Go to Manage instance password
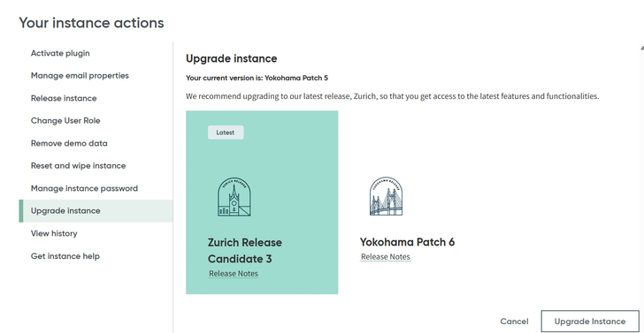The image size is (644, 333). [x=84, y=189]
